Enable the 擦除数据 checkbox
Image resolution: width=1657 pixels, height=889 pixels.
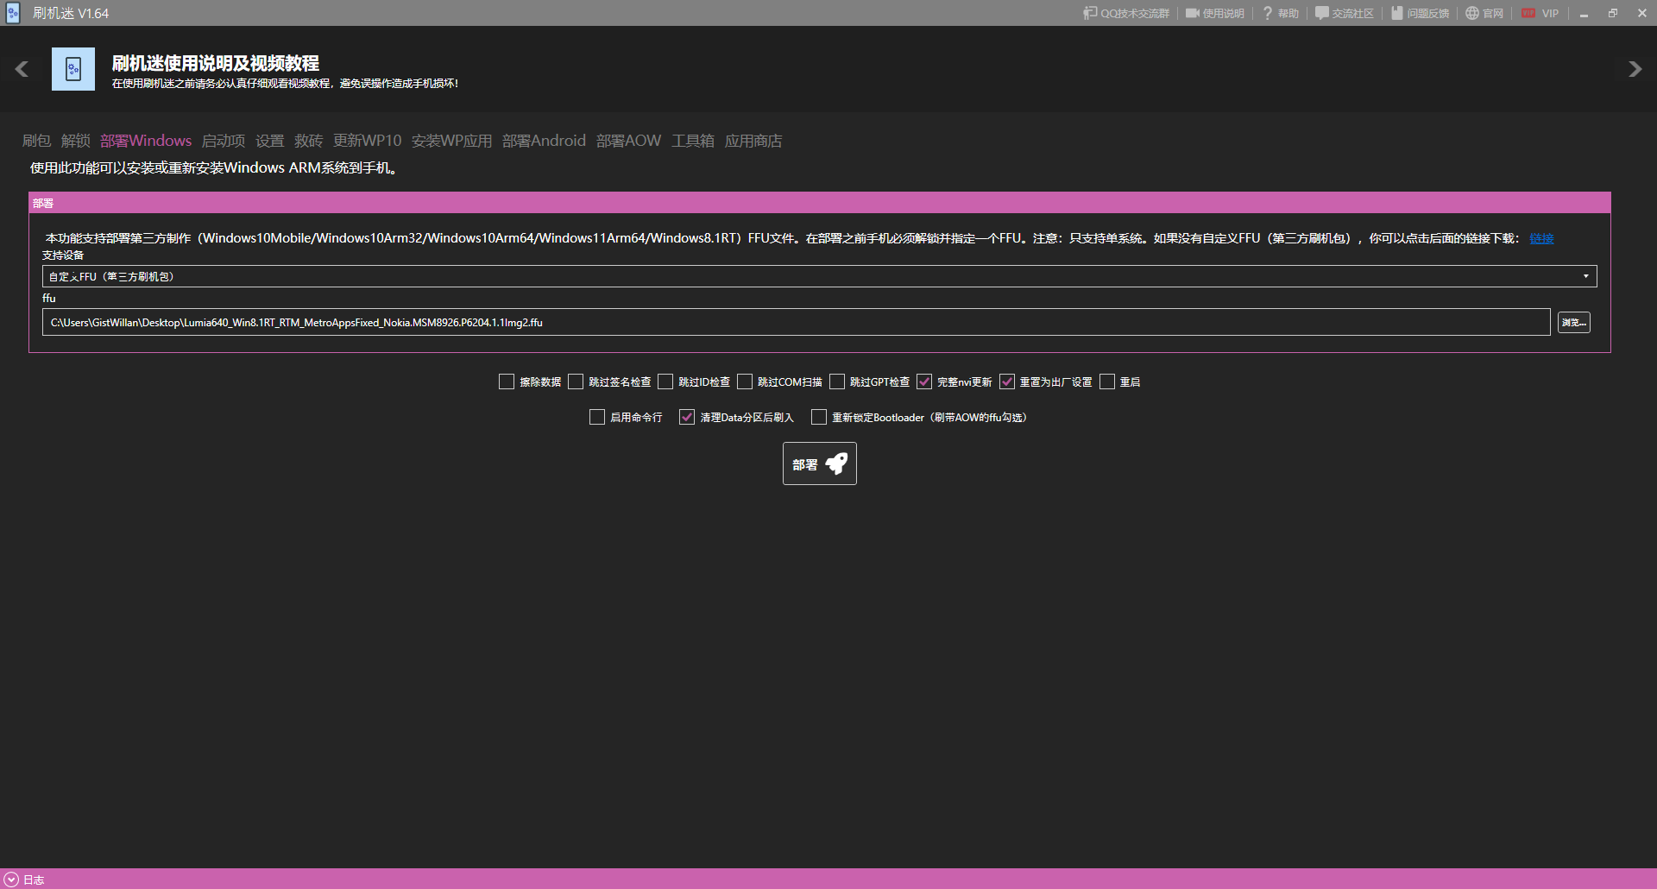[507, 381]
